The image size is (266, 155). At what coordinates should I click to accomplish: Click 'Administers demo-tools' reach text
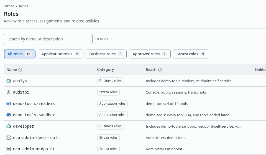coord(166,138)
